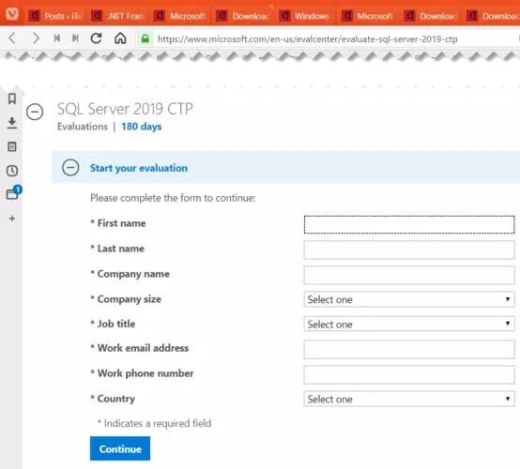The width and height of the screenshot is (520, 469).
Task: Switch to the Windows tab
Action: click(305, 16)
